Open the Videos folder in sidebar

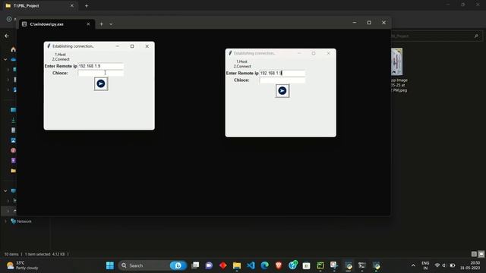[14, 160]
